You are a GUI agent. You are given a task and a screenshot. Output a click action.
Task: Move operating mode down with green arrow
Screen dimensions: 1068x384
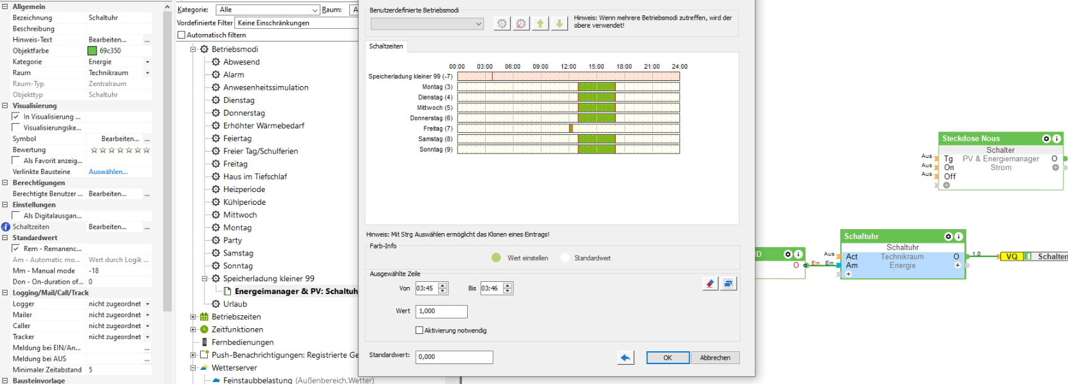click(559, 24)
